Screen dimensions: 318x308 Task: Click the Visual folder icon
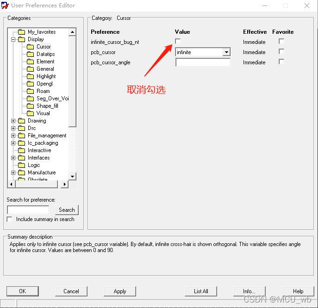(30, 113)
